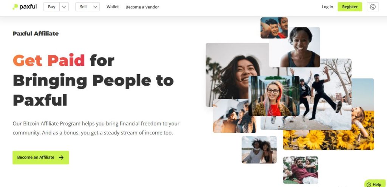
Task: Expand the Sell dropdown arrow
Action: point(95,7)
